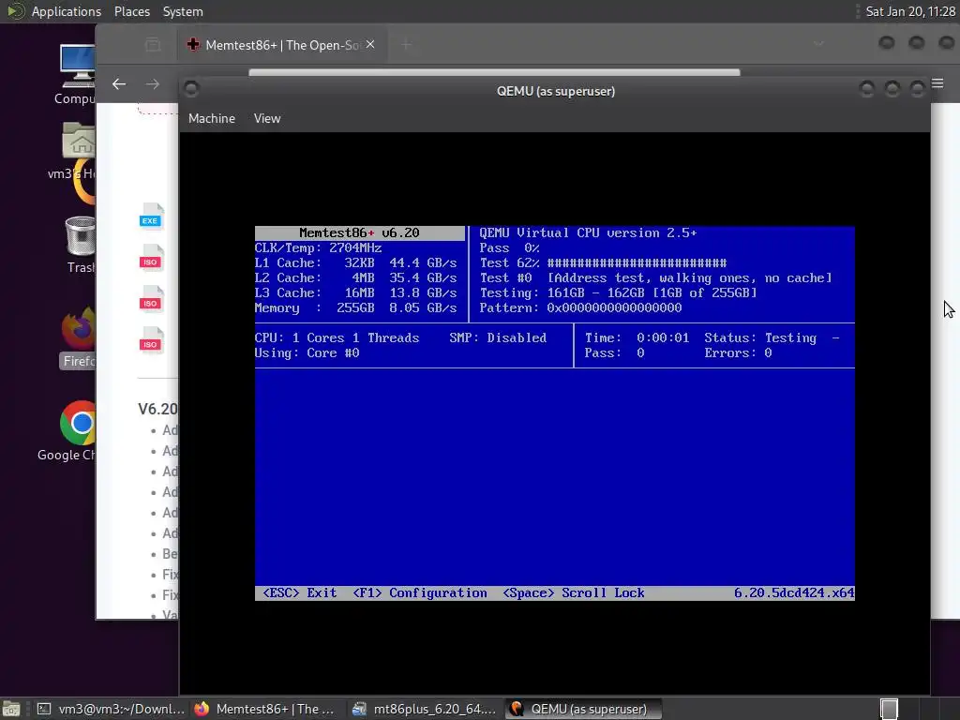Image resolution: width=960 pixels, height=720 pixels.
Task: Click the Memtest86+ v6.20 title text
Action: [x=359, y=232]
